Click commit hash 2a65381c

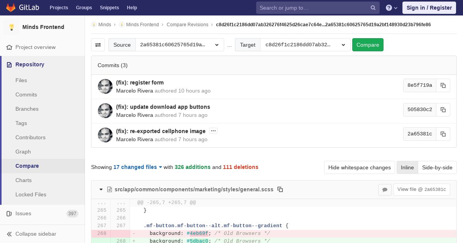coord(420,134)
